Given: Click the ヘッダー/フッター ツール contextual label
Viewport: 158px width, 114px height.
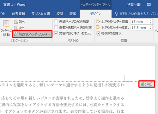Looking at the screenshot, I should pyautogui.click(x=95, y=5).
